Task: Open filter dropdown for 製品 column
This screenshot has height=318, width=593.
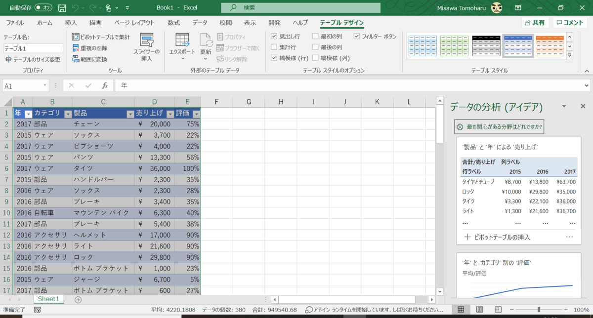Action: [130, 114]
